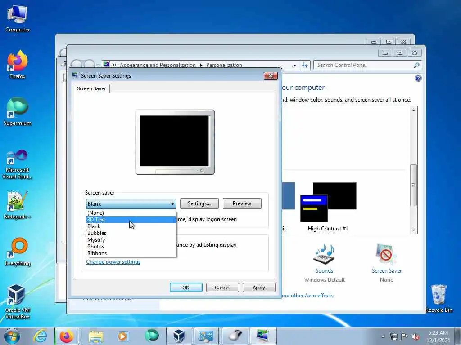Viewport: 461px width, 345px height.
Task: Open the Everything search shortcut
Action: coord(18,252)
